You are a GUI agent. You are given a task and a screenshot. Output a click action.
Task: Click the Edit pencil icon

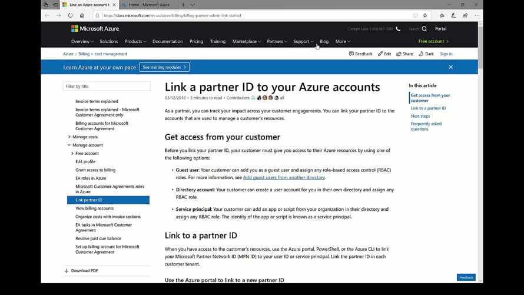pos(380,54)
